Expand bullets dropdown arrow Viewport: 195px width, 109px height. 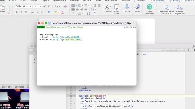(76, 5)
